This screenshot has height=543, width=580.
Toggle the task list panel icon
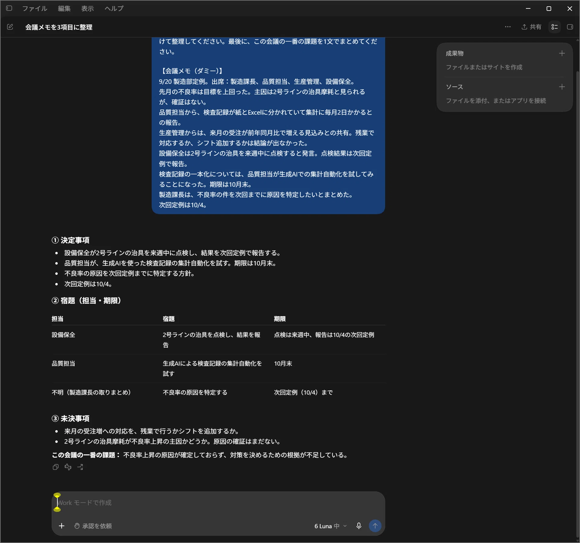point(555,27)
